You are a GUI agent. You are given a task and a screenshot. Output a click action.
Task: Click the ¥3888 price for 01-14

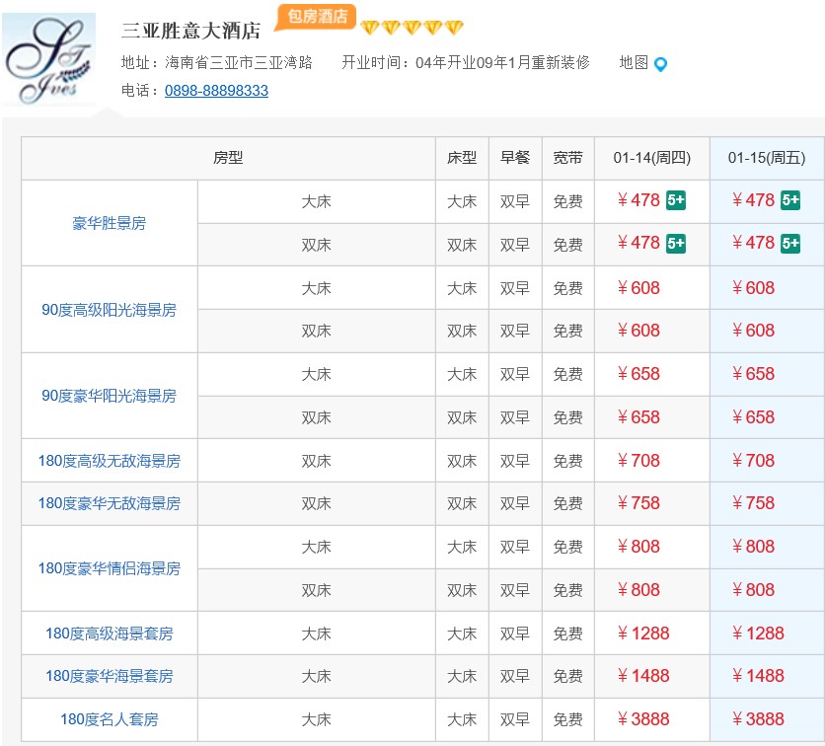(x=643, y=719)
